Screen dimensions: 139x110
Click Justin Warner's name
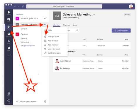[x=66, y=61]
